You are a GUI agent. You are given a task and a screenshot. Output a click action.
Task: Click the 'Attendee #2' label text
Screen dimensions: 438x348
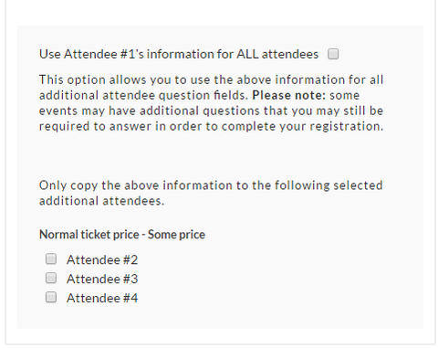(x=102, y=260)
